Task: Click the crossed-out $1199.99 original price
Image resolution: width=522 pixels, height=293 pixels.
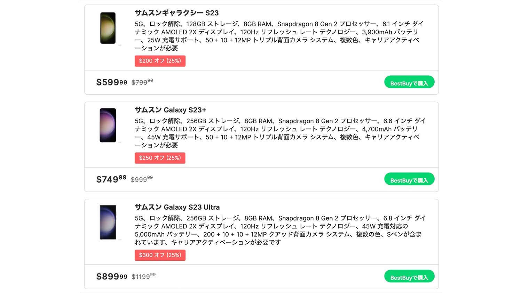Action: [x=143, y=277]
